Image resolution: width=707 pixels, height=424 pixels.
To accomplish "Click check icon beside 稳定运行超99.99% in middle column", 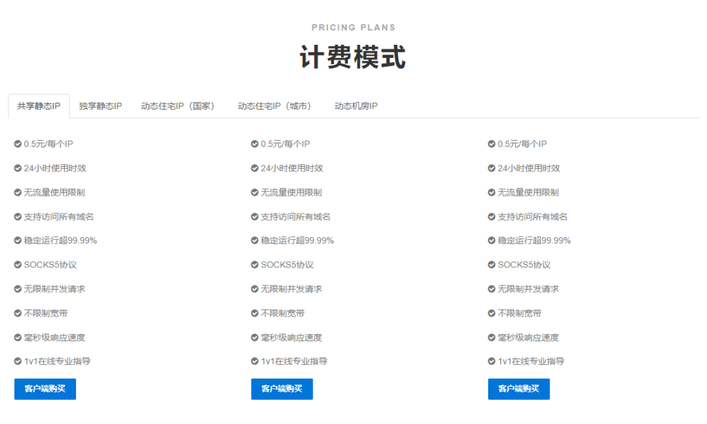I will [255, 241].
